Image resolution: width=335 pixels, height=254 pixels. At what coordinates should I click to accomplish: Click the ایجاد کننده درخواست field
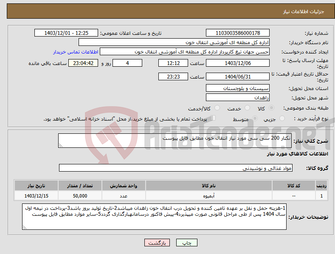click(x=185, y=52)
